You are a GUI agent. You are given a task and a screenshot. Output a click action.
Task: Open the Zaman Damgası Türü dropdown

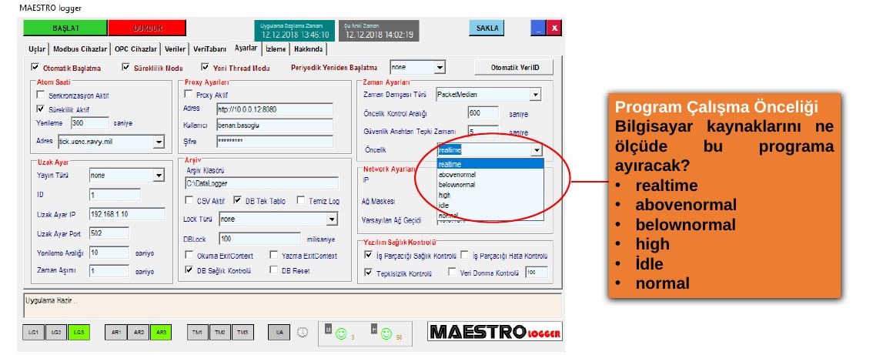(535, 95)
